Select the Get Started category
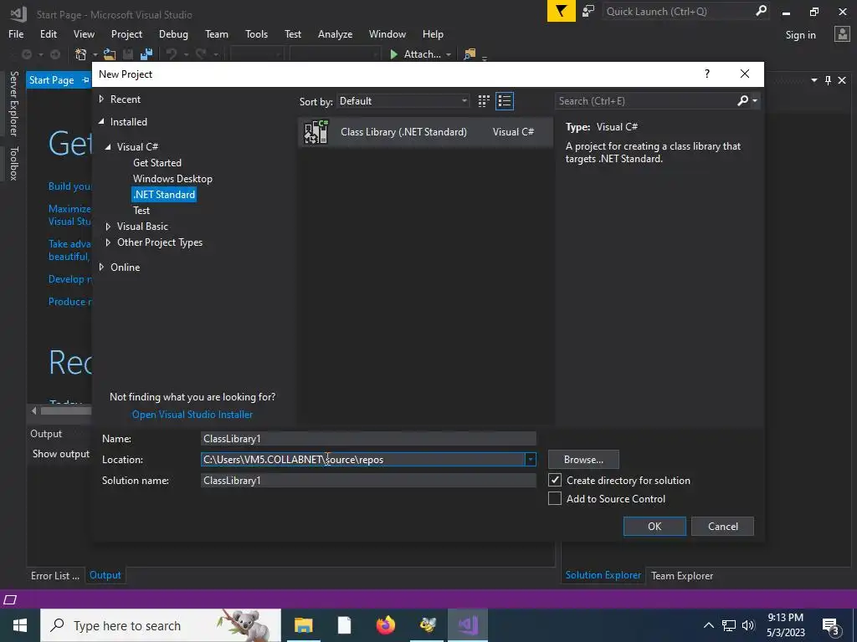Image resolution: width=857 pixels, height=642 pixels. coord(157,163)
